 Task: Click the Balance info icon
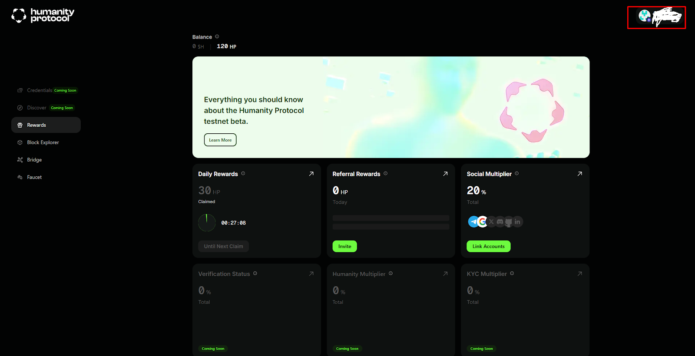[x=217, y=36]
